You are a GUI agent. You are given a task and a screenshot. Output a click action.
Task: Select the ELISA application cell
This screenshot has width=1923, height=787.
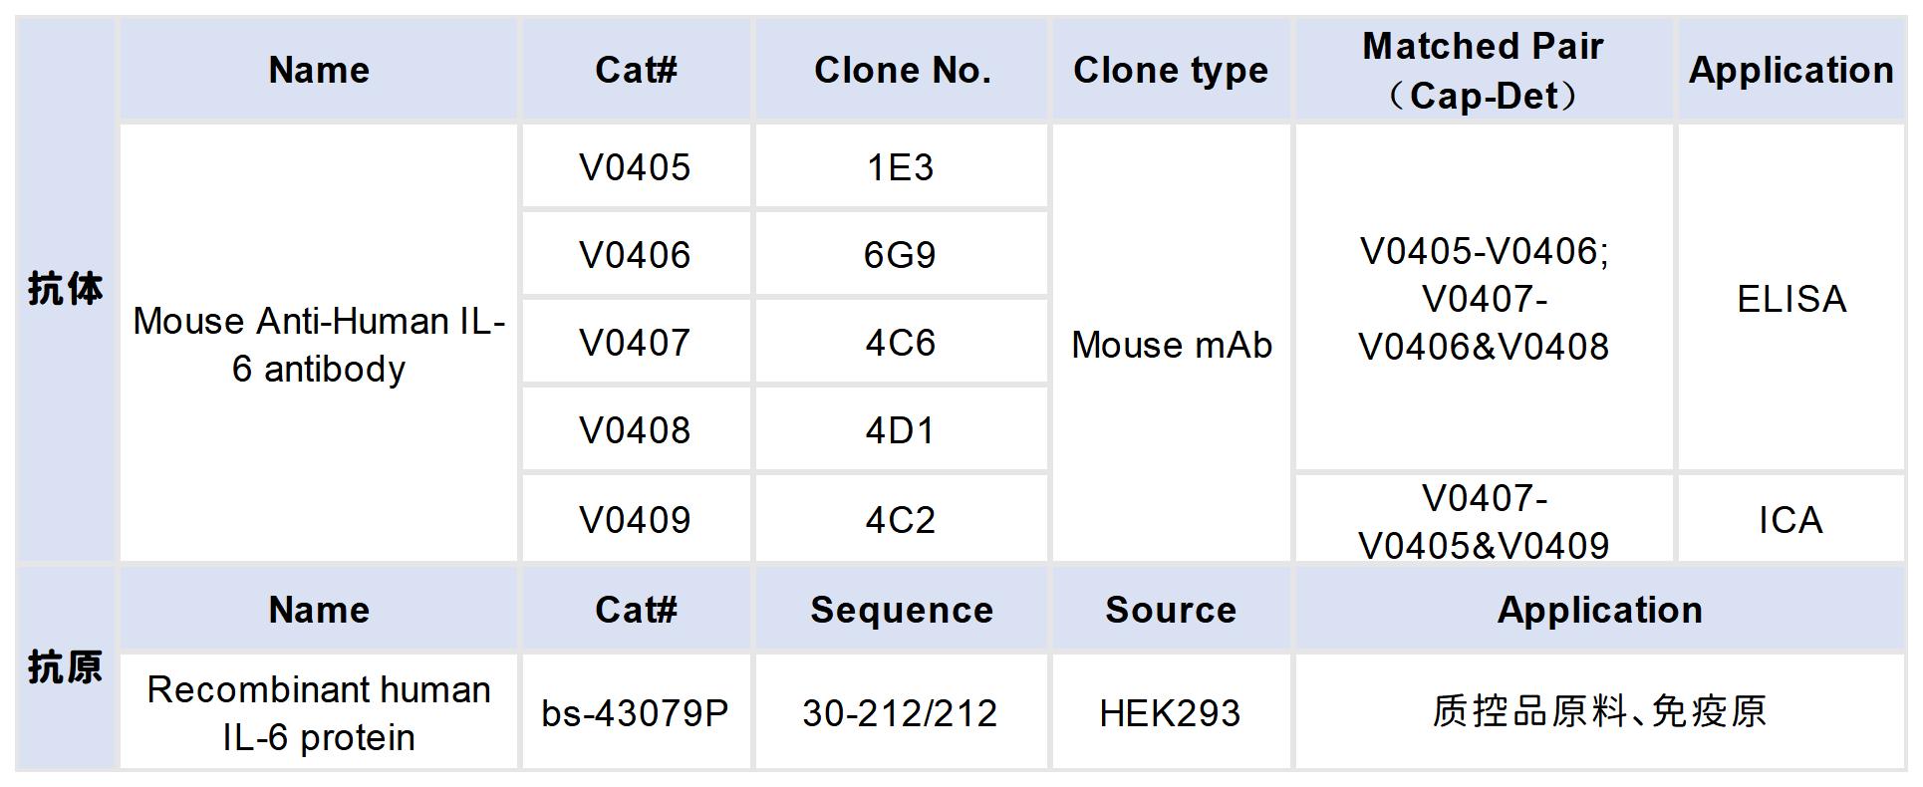(x=1790, y=299)
